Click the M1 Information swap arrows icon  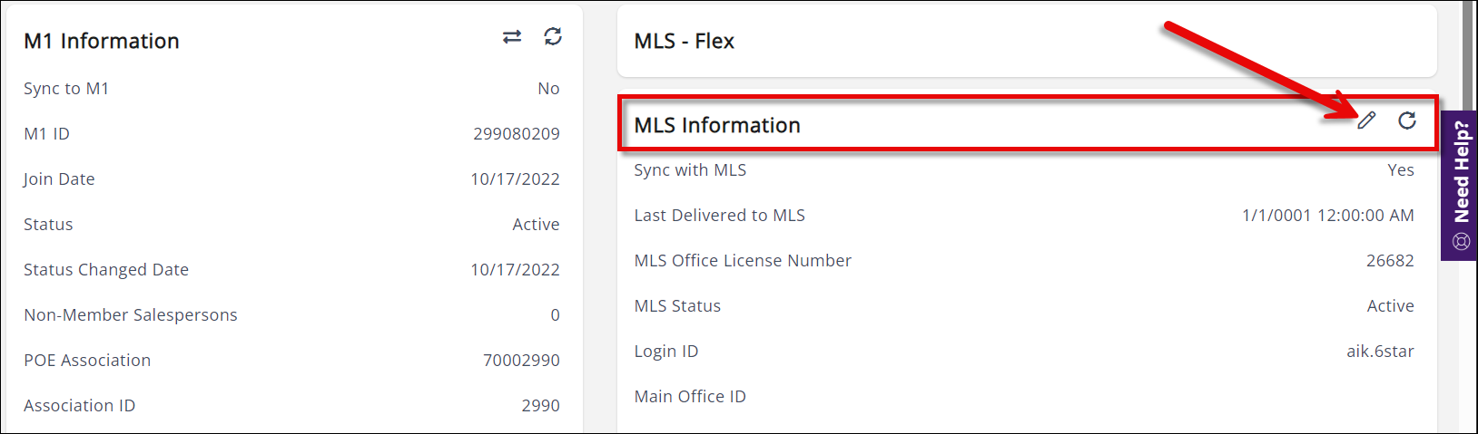(x=512, y=37)
